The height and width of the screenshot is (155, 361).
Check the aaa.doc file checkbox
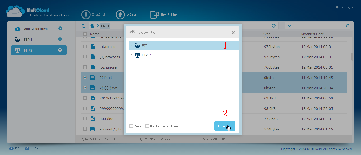click(x=85, y=118)
